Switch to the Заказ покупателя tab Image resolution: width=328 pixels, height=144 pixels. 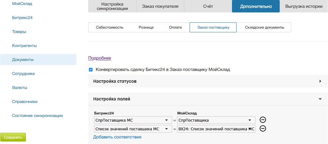[x=160, y=6]
